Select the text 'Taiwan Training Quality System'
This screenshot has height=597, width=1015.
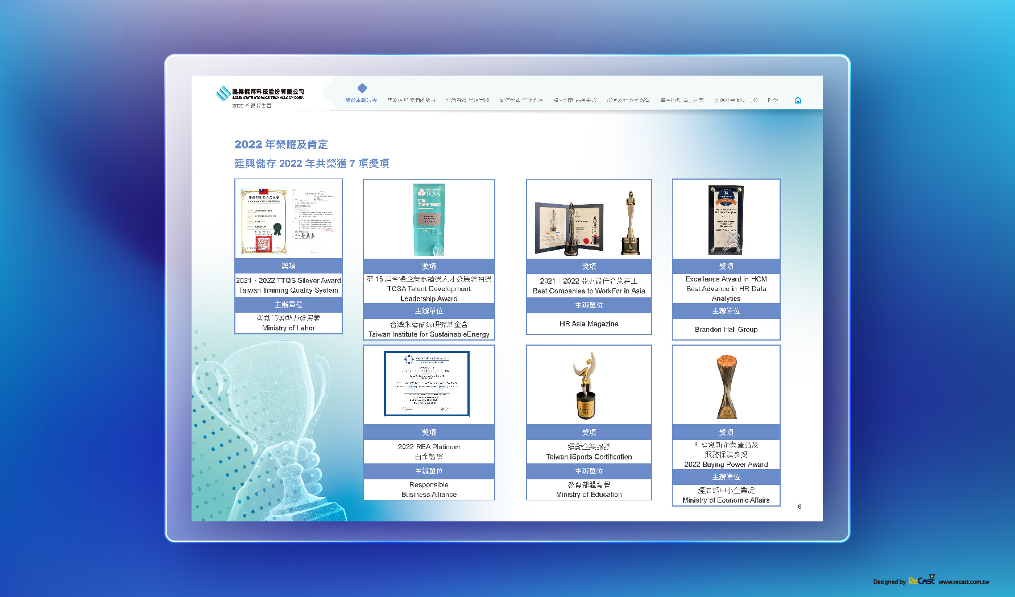(288, 290)
